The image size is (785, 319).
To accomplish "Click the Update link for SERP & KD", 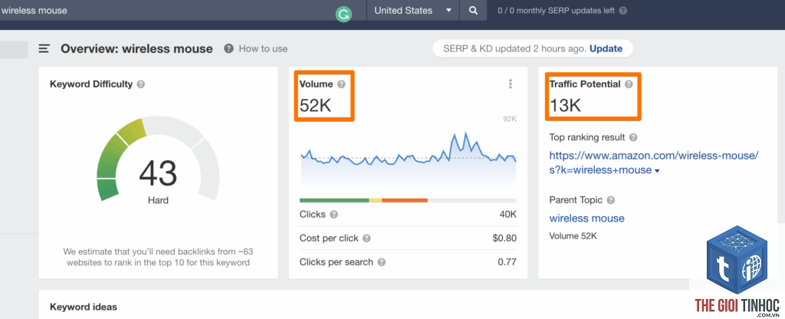I will 606,48.
